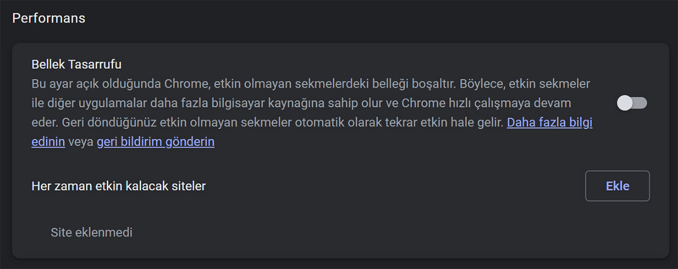Click description line starting 'Bu ayar açık'
Screen dimensions: 678x269
(x=311, y=84)
